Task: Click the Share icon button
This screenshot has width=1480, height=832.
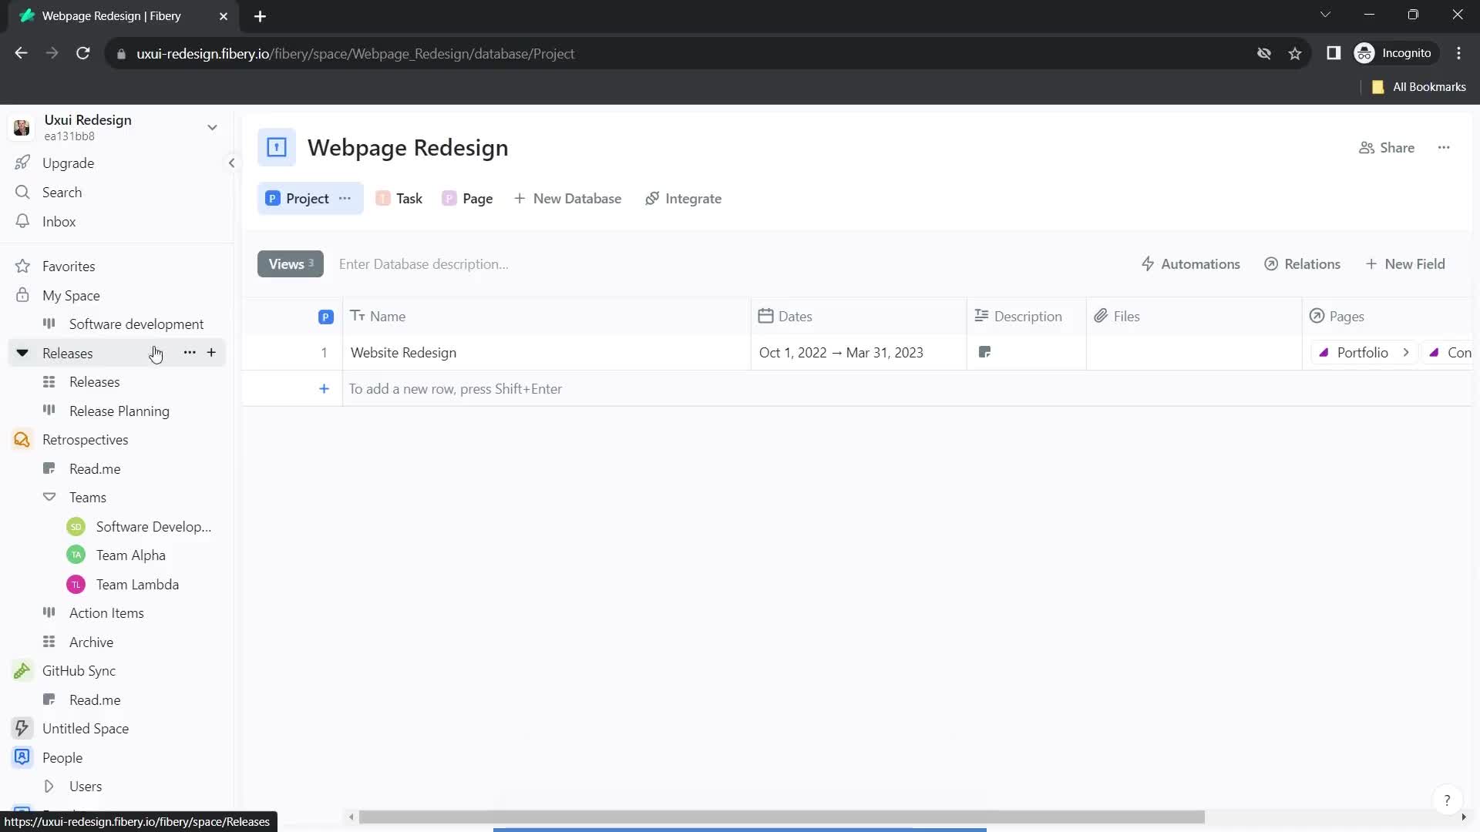Action: tap(1365, 147)
